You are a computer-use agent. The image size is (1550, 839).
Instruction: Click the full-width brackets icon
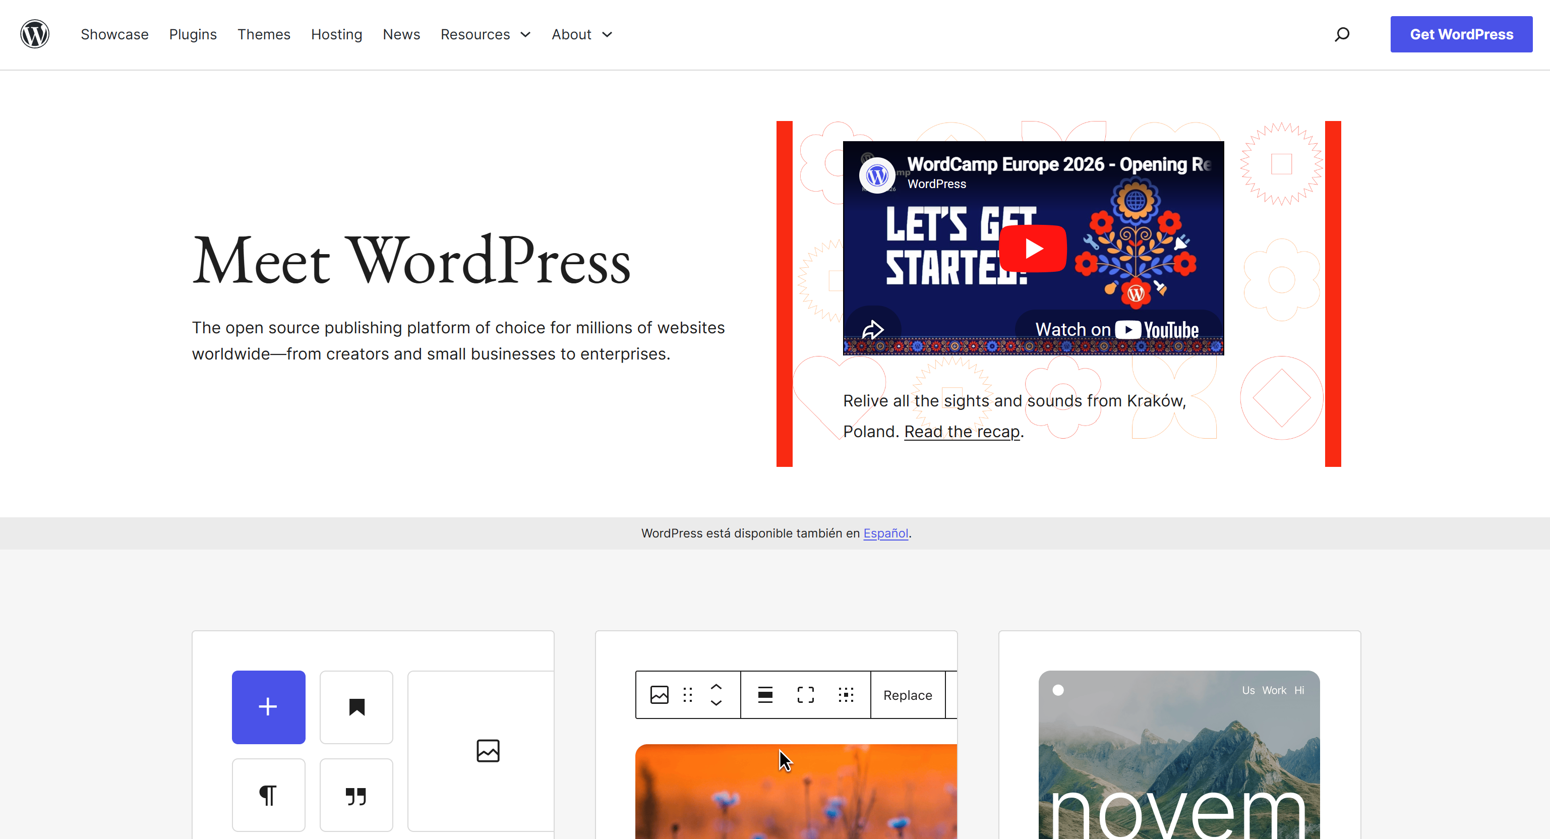click(x=805, y=695)
